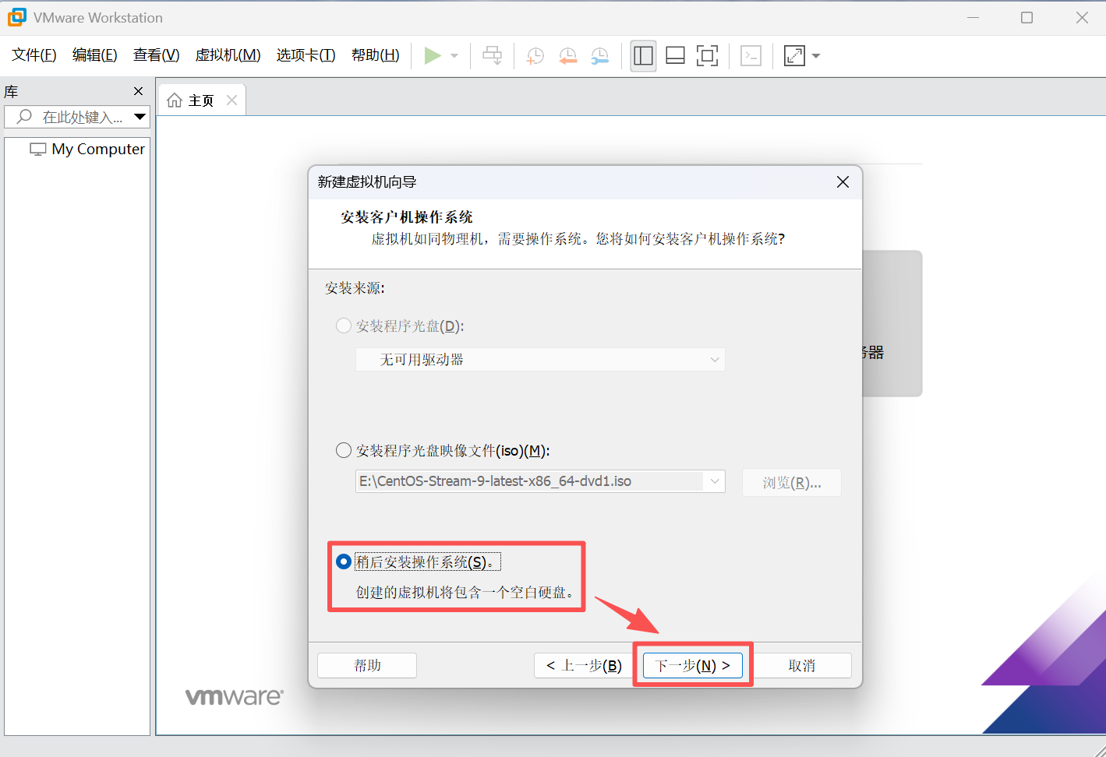Viewport: 1106px width, 757px height.
Task: Close the library (库) panel
Action: [x=139, y=91]
